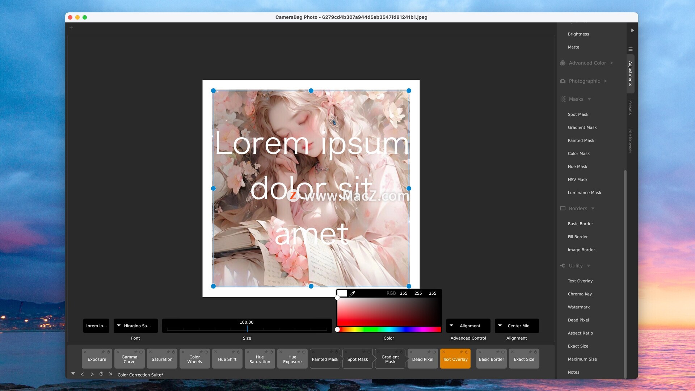The width and height of the screenshot is (695, 391).
Task: Toggle power on the Gamma Curve tile
Action: pos(141,352)
